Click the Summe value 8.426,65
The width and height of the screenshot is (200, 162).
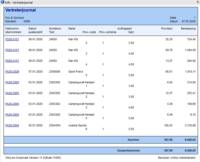click(188, 140)
